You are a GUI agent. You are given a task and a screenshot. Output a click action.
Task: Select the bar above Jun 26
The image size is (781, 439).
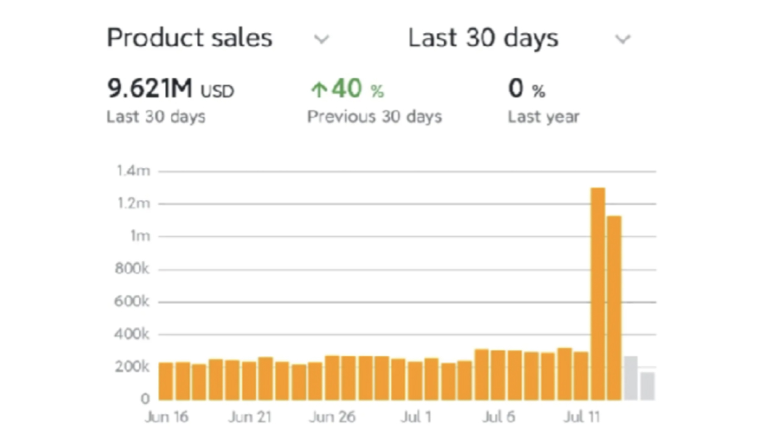(x=333, y=375)
